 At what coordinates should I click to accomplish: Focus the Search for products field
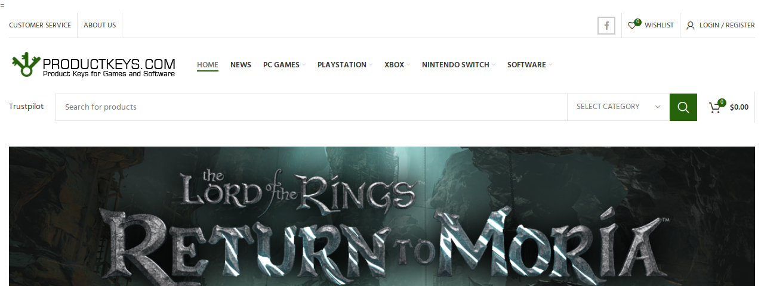pos(312,107)
